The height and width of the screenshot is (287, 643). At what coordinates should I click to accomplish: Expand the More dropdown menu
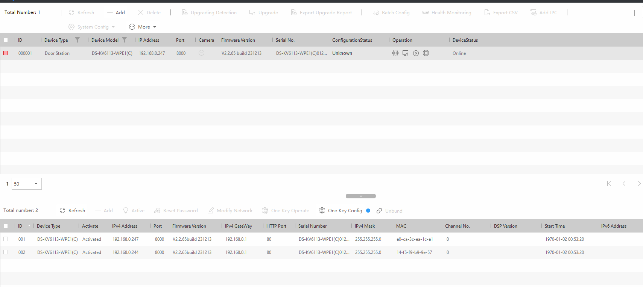143,27
